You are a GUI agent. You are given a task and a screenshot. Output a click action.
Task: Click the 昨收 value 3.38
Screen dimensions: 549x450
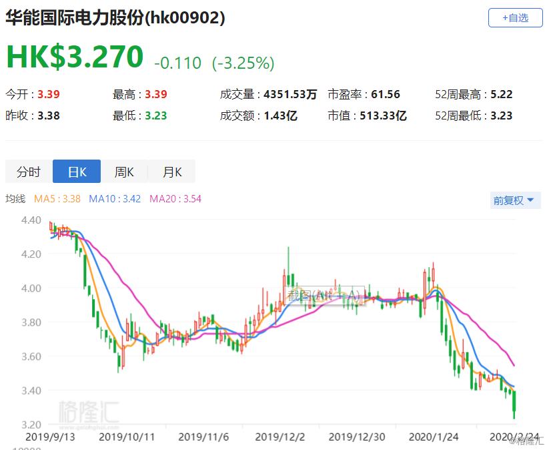[x=49, y=116]
